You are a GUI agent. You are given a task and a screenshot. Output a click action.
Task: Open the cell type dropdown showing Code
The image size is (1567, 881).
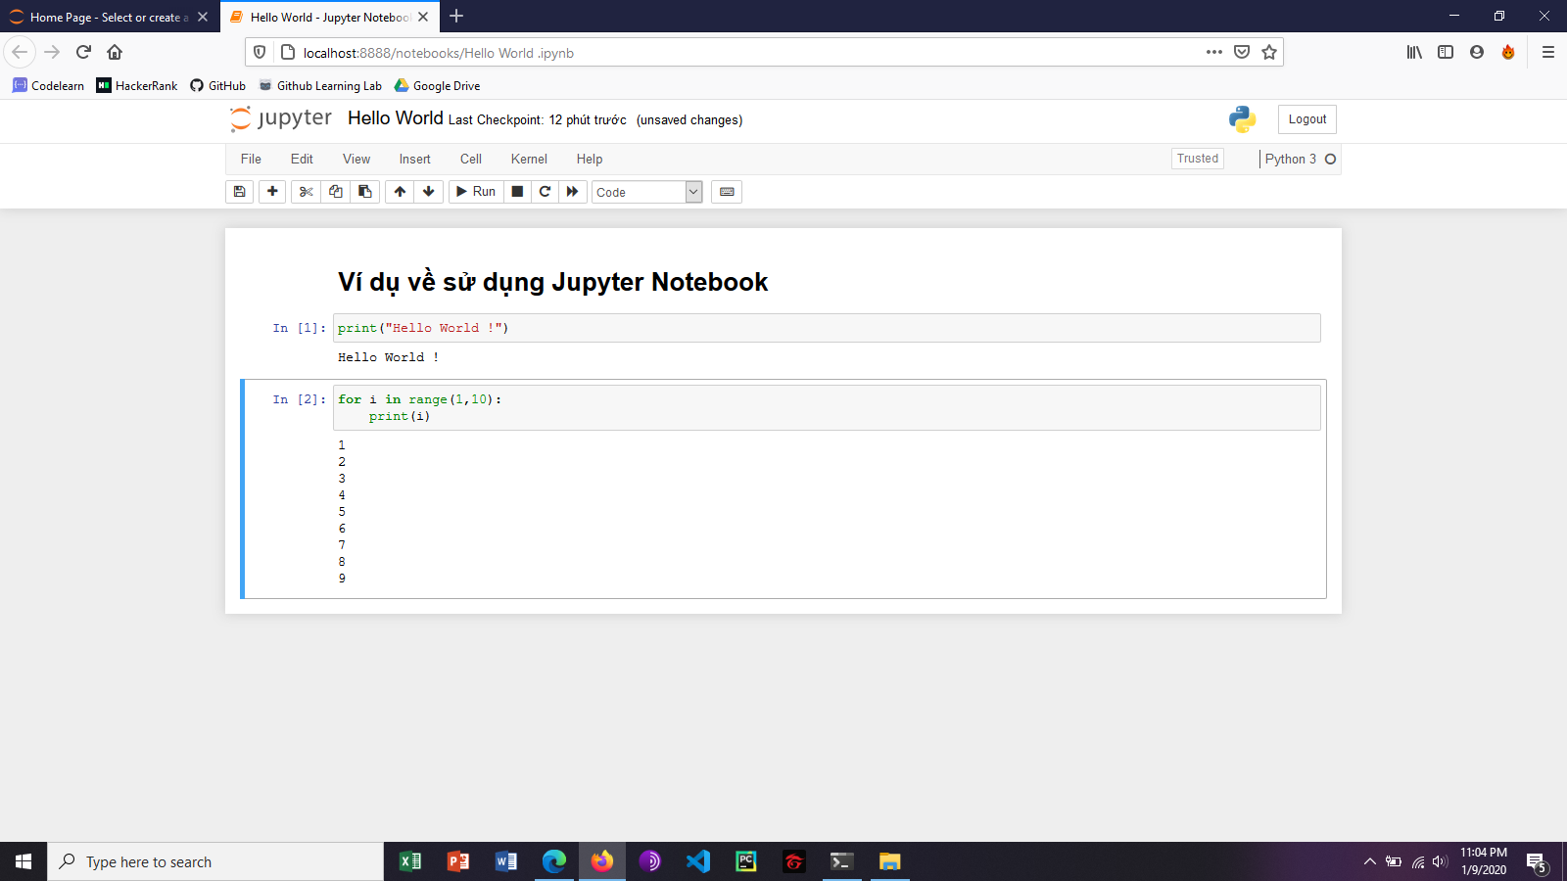click(x=646, y=192)
